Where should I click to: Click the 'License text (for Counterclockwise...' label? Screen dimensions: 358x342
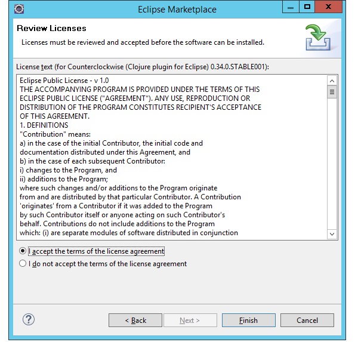[x=143, y=67]
